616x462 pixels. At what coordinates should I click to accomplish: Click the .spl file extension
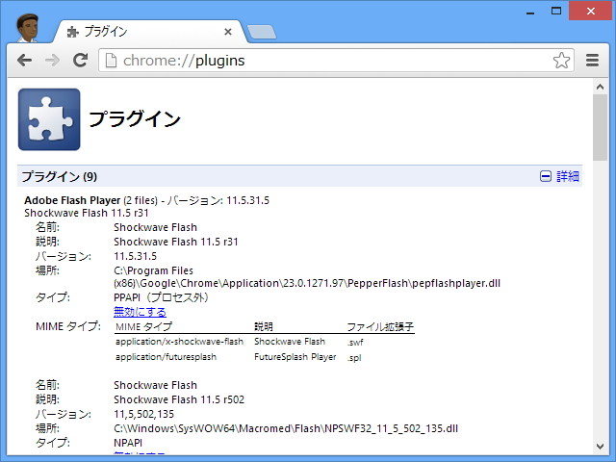[354, 357]
